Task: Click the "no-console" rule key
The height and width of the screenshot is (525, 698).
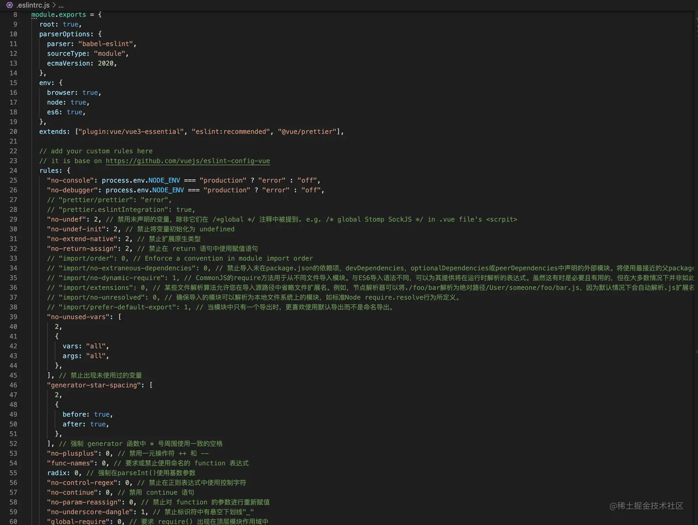Action: (70, 180)
